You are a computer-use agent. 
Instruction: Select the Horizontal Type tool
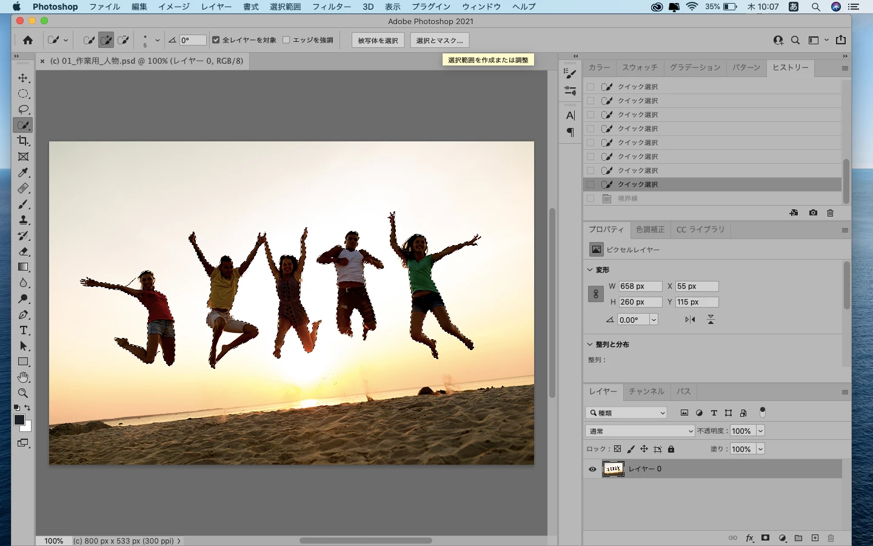point(23,331)
